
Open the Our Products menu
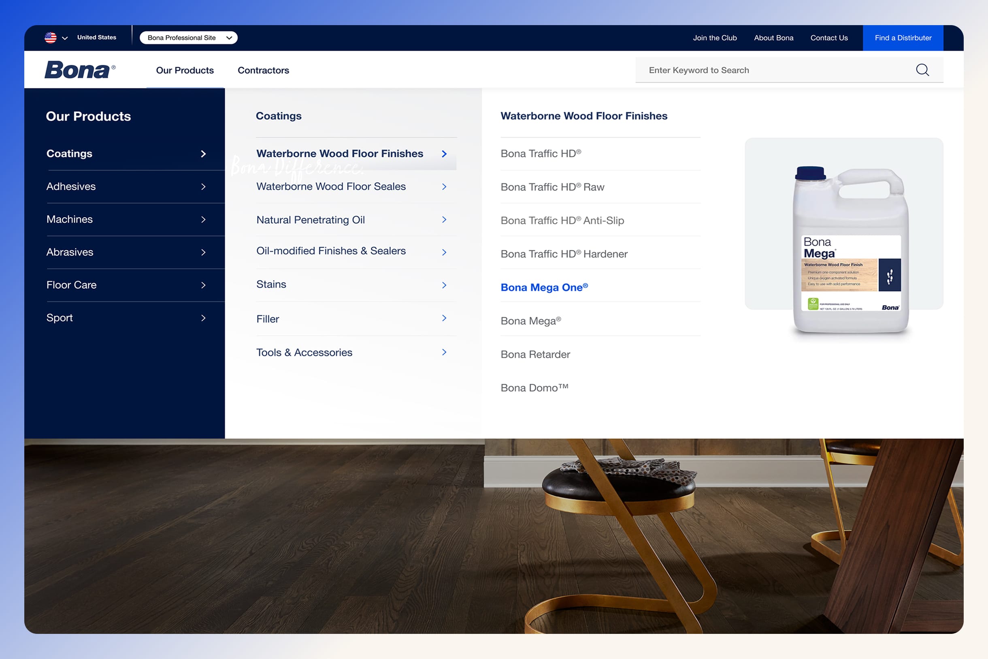tap(185, 70)
